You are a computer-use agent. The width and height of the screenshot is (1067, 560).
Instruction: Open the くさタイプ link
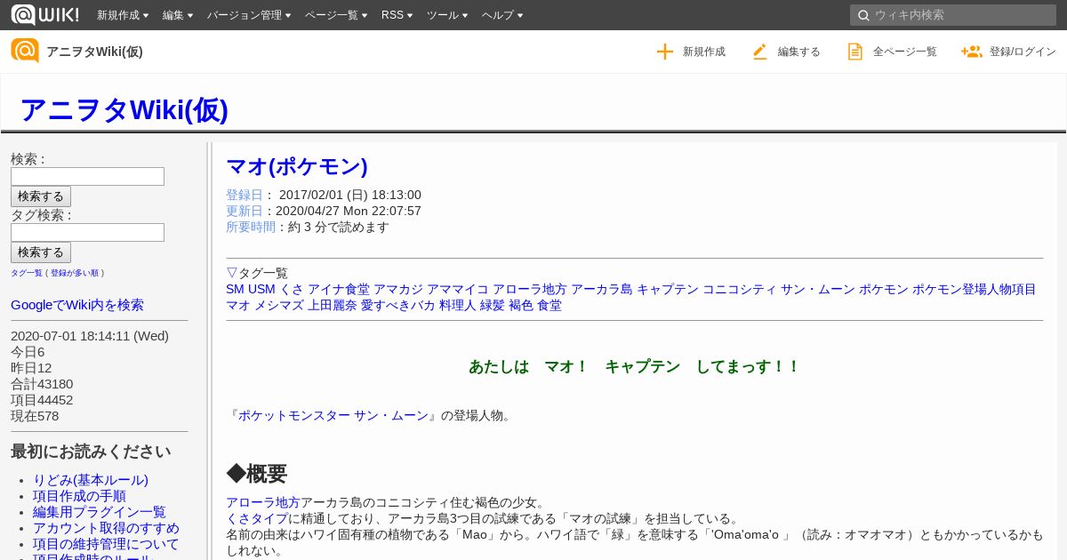pos(257,518)
